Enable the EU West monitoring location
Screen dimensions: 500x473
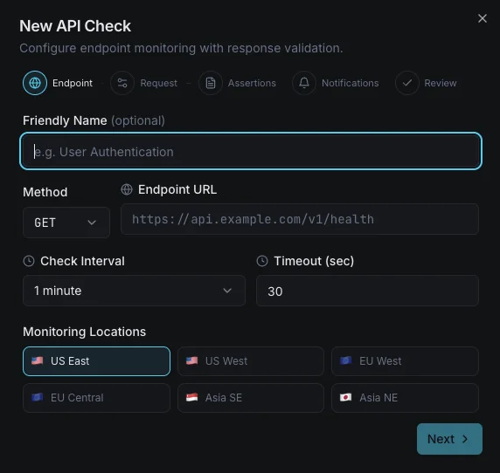pos(405,361)
